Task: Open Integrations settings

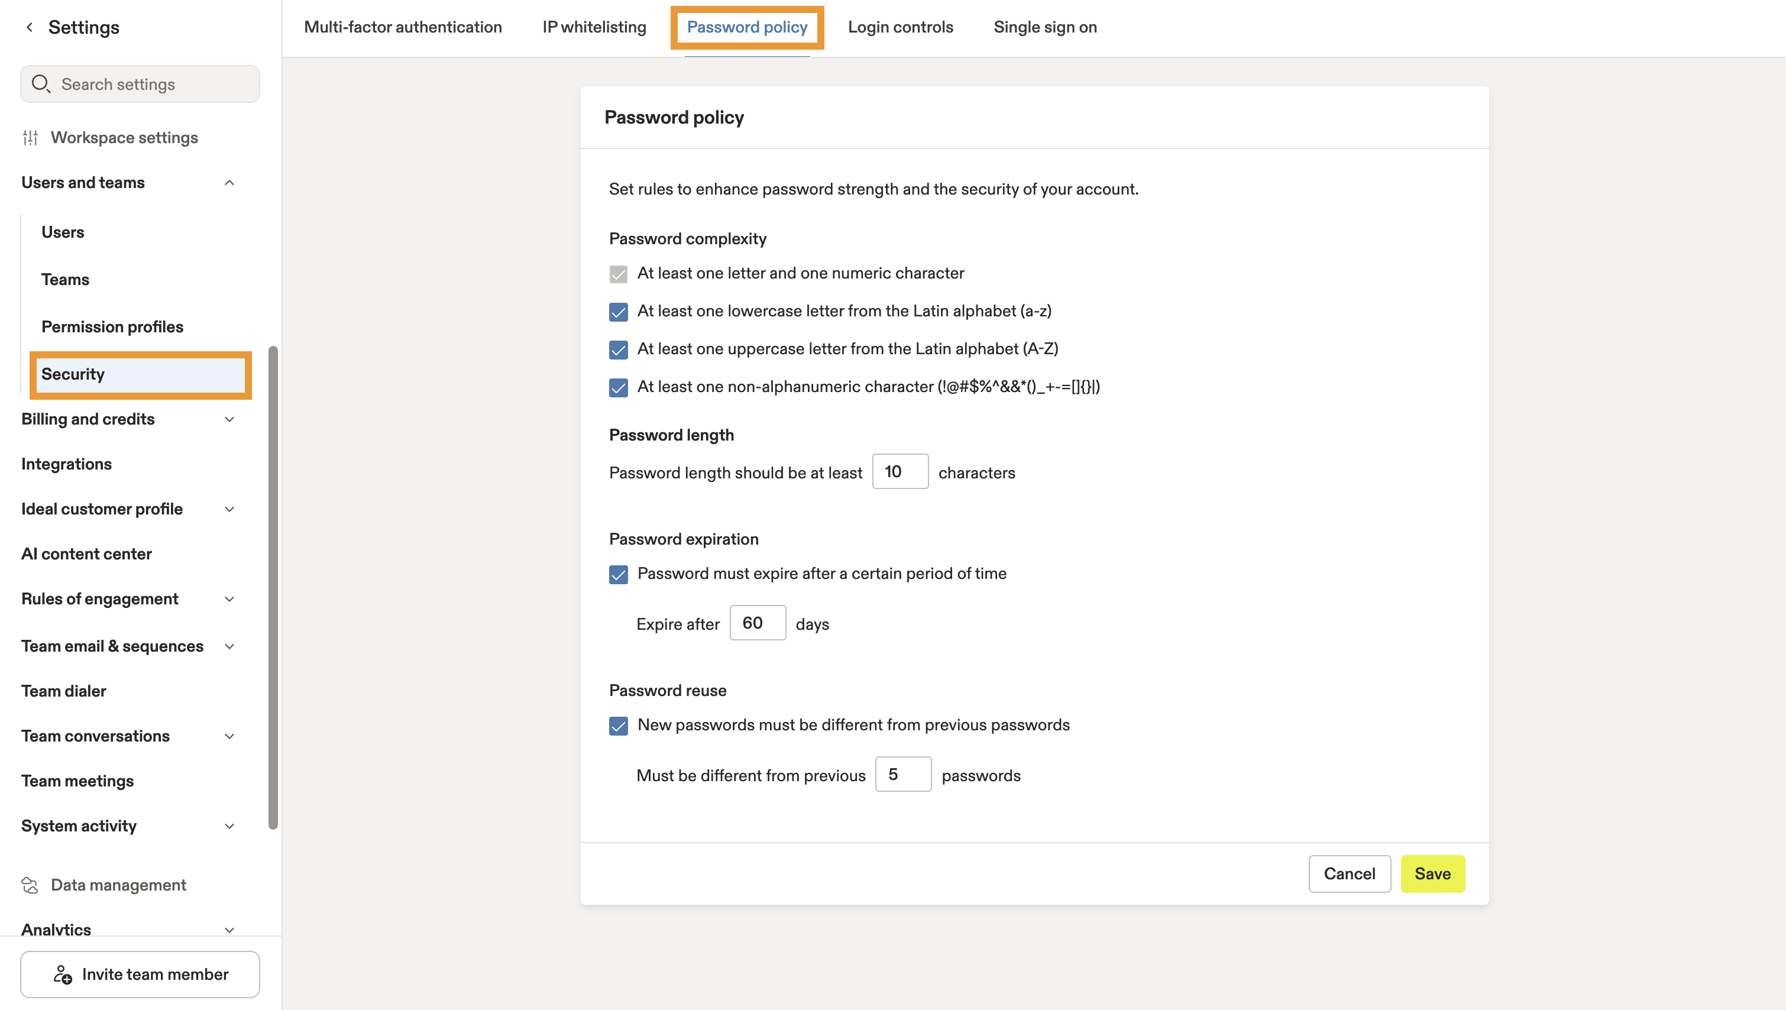Action: click(x=67, y=464)
